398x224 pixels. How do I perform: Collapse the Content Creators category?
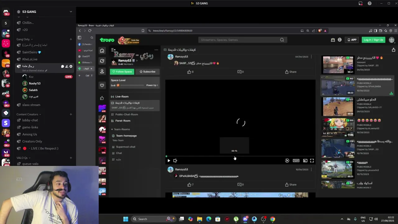tap(29, 114)
